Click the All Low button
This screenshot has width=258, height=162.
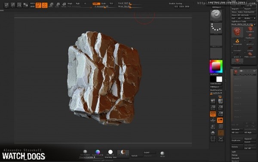[x=237, y=132]
